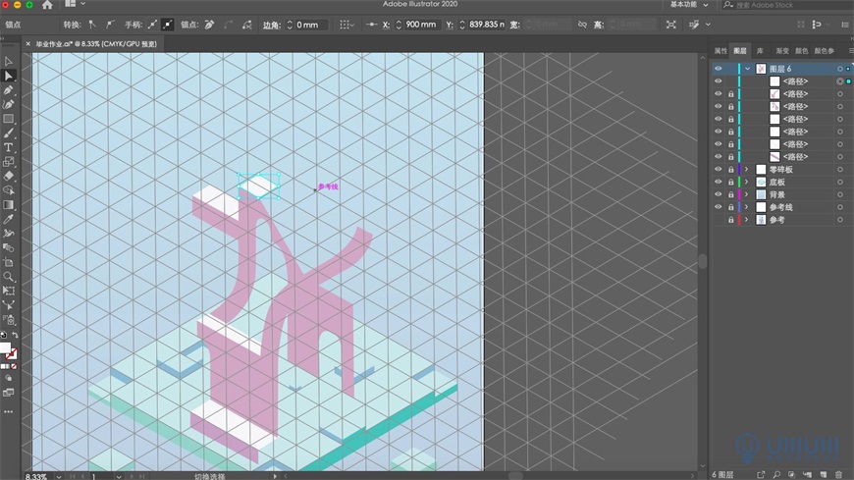Screen dimensions: 854x480
Task: Click the isolate selected object icon
Action: point(671,25)
